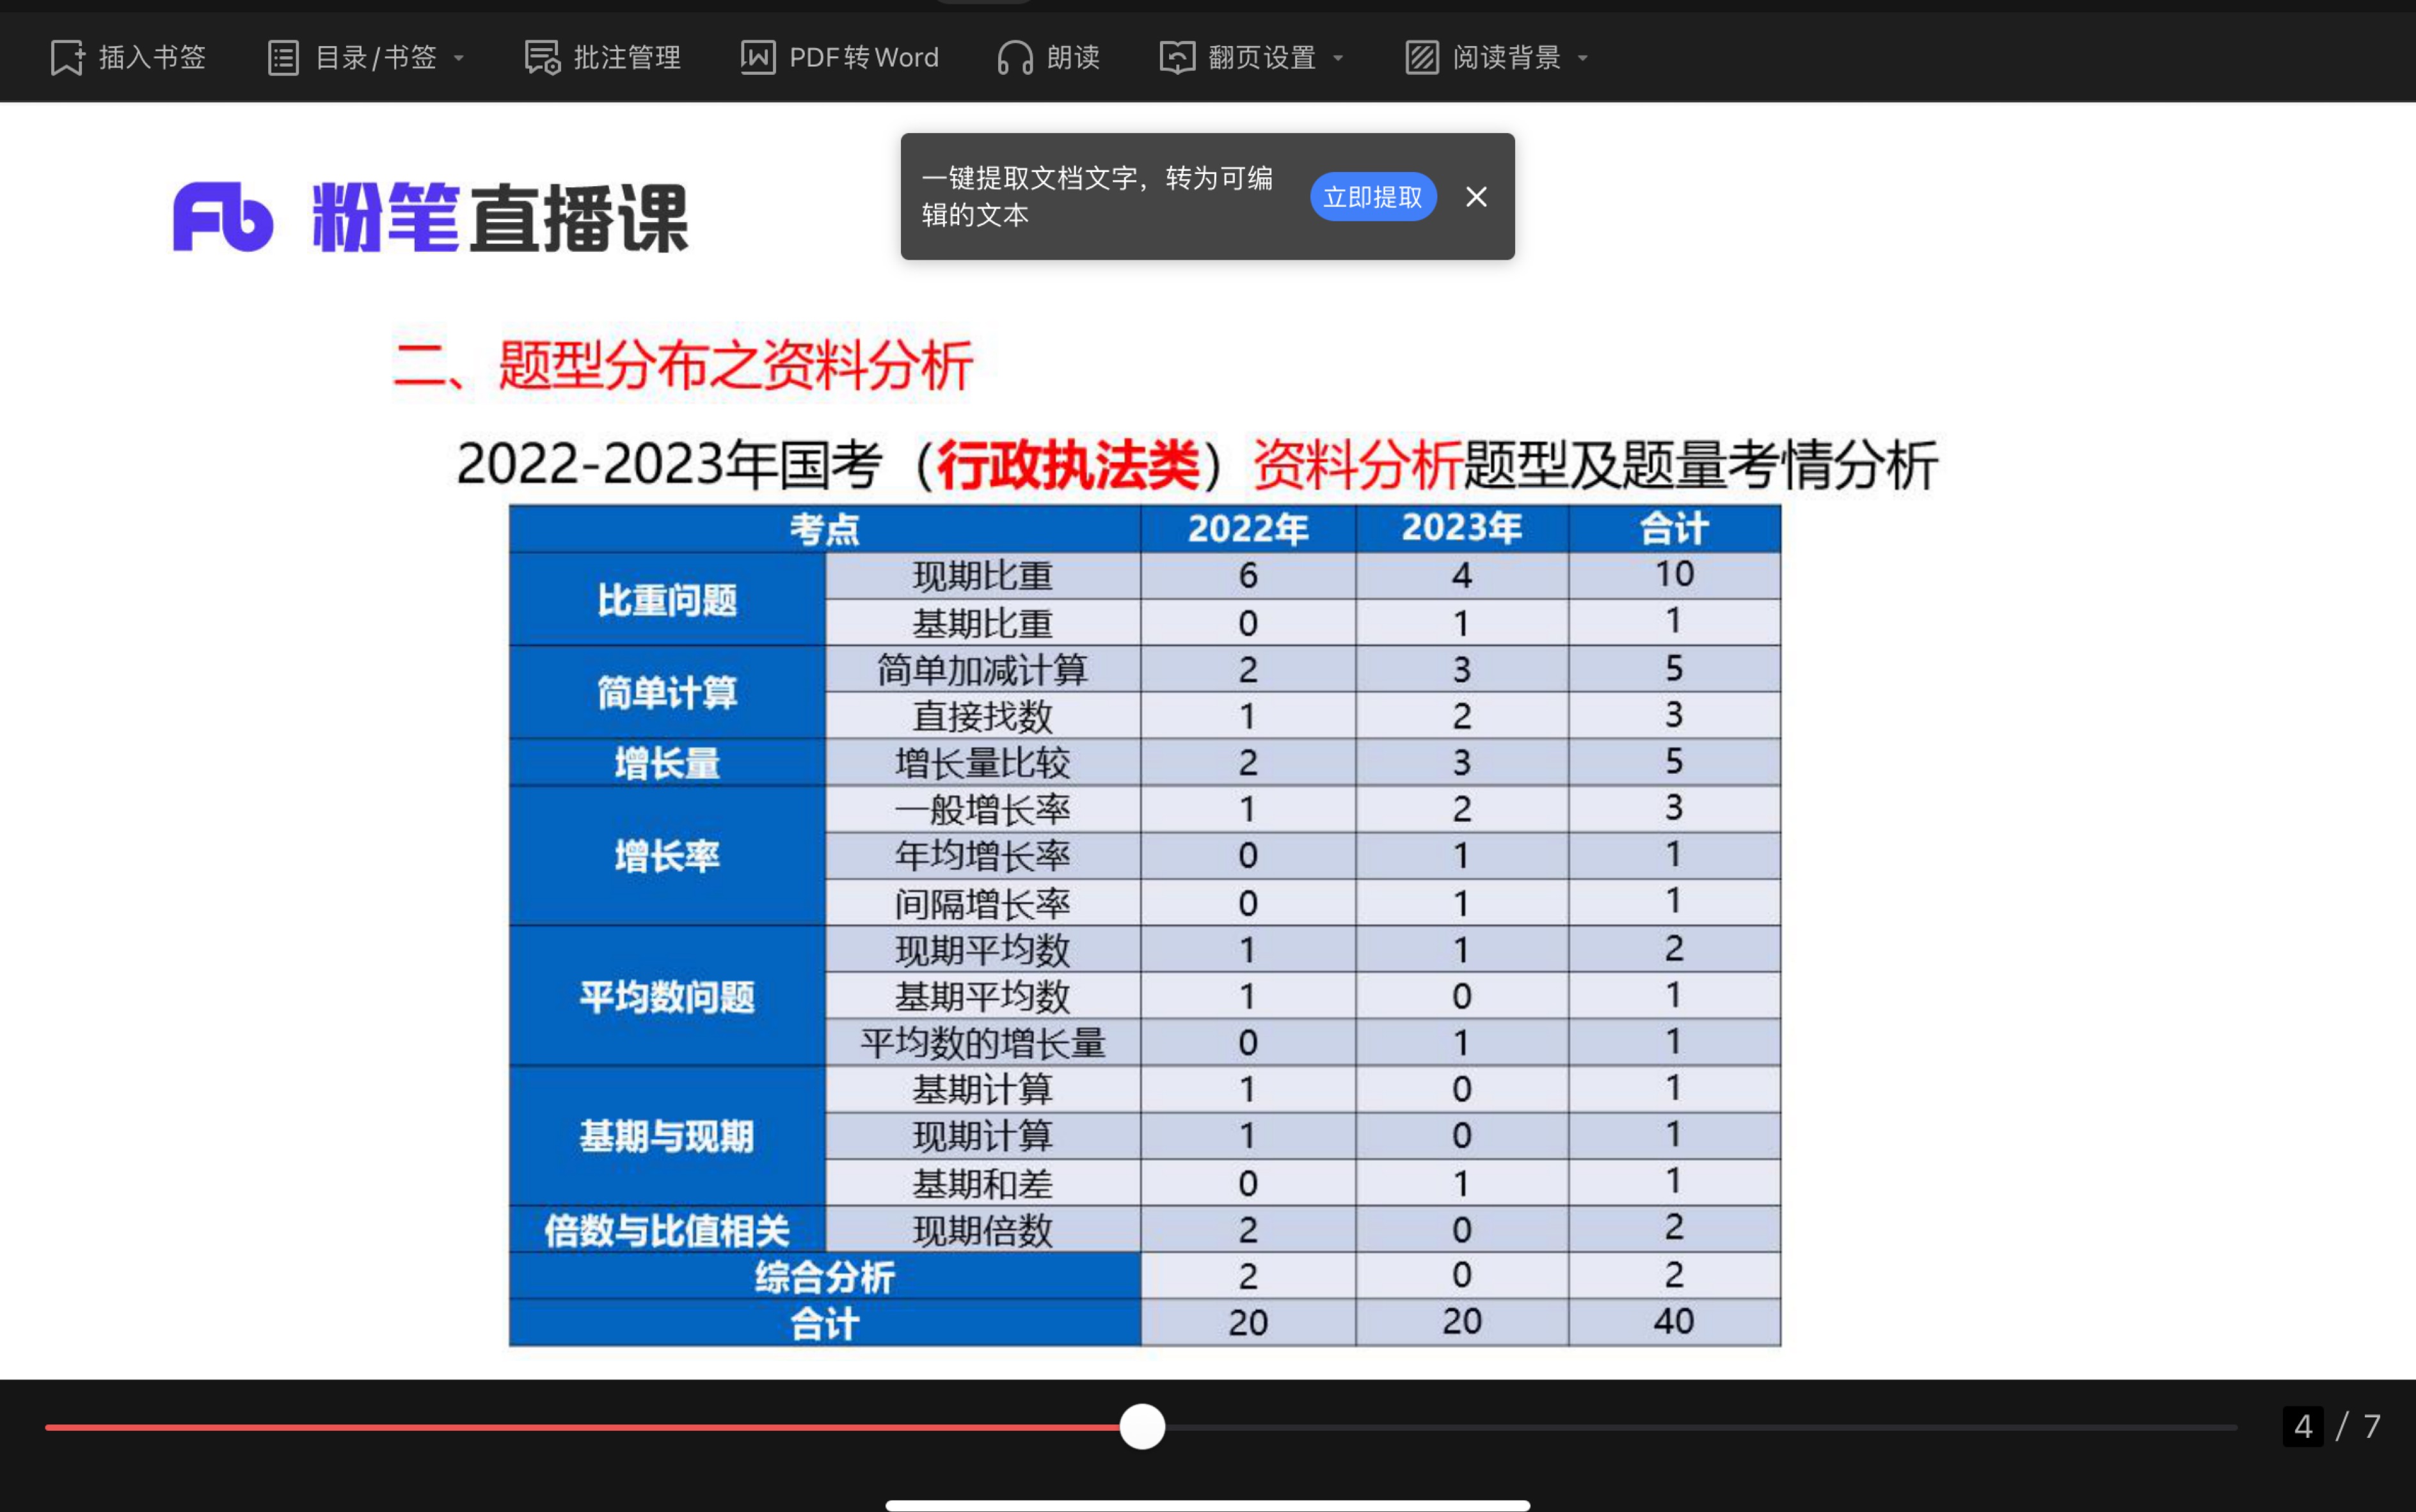This screenshot has height=1512, width=2416.
Task: Click 立即提取 to extract document text
Action: coord(1372,197)
